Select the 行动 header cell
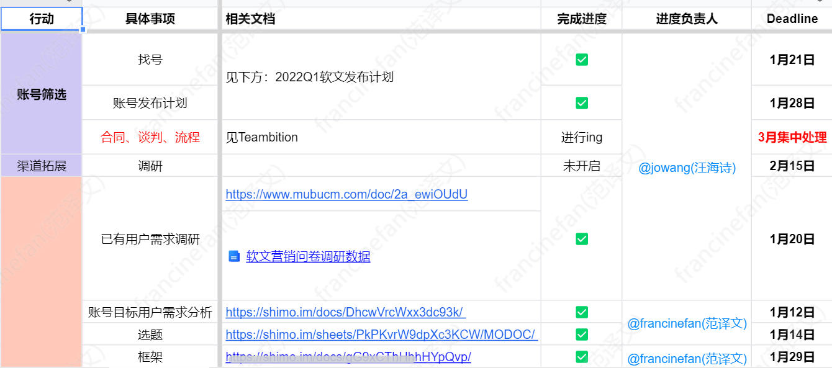The width and height of the screenshot is (832, 368). [x=42, y=19]
